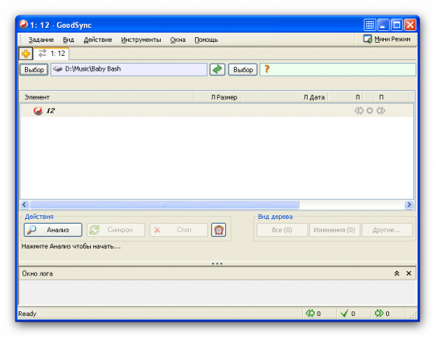Screen dimensions: 435x337
Task: Click the Анализ button
Action: [53, 230]
